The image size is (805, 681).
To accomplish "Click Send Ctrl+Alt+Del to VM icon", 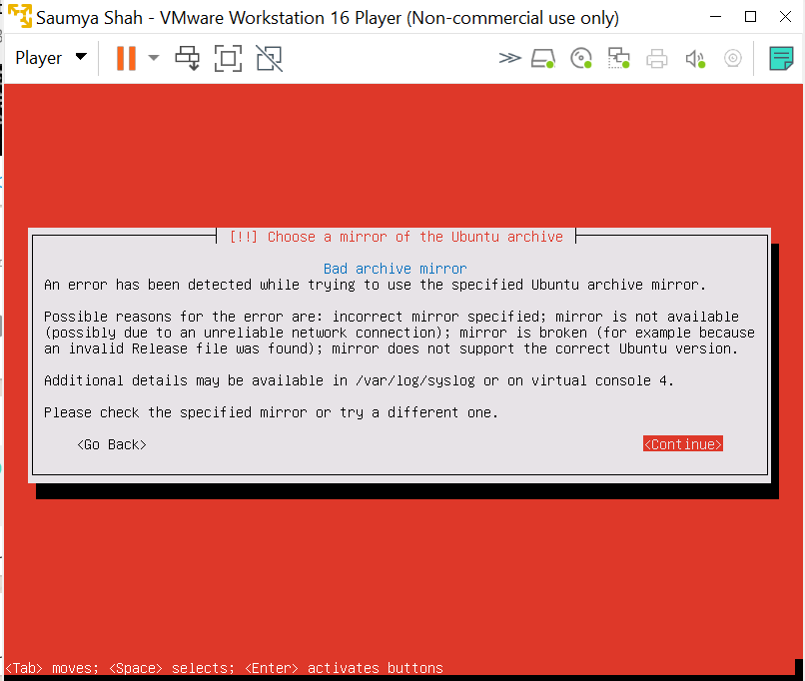I will pos(188,58).
